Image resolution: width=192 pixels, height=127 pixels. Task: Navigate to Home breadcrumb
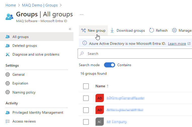(x=11, y=5)
